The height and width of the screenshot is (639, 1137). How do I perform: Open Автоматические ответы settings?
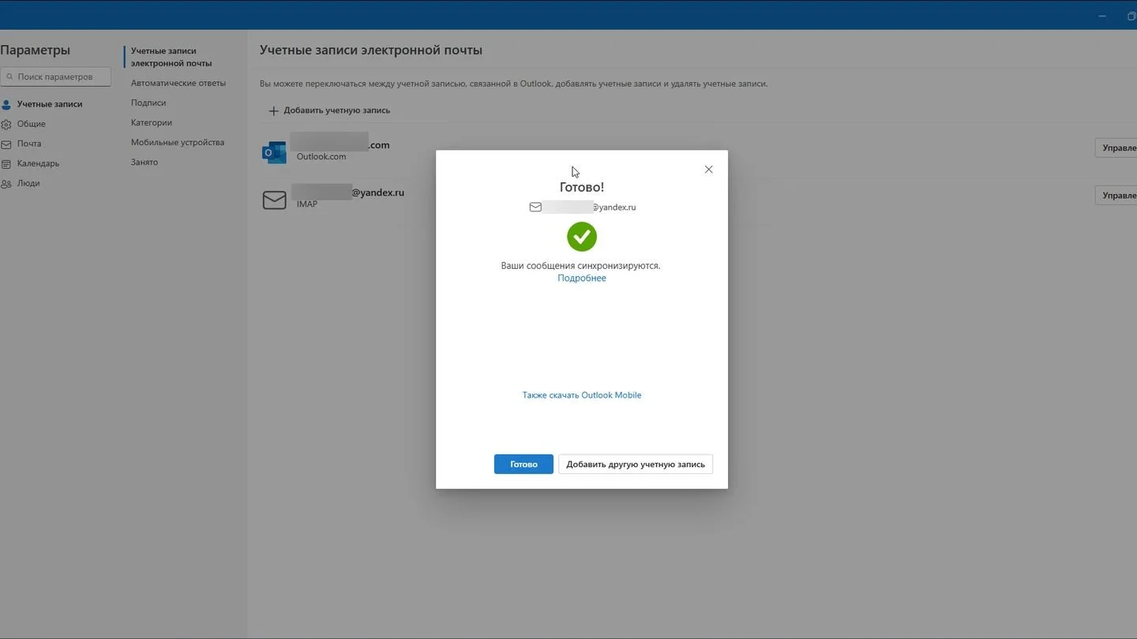178,83
